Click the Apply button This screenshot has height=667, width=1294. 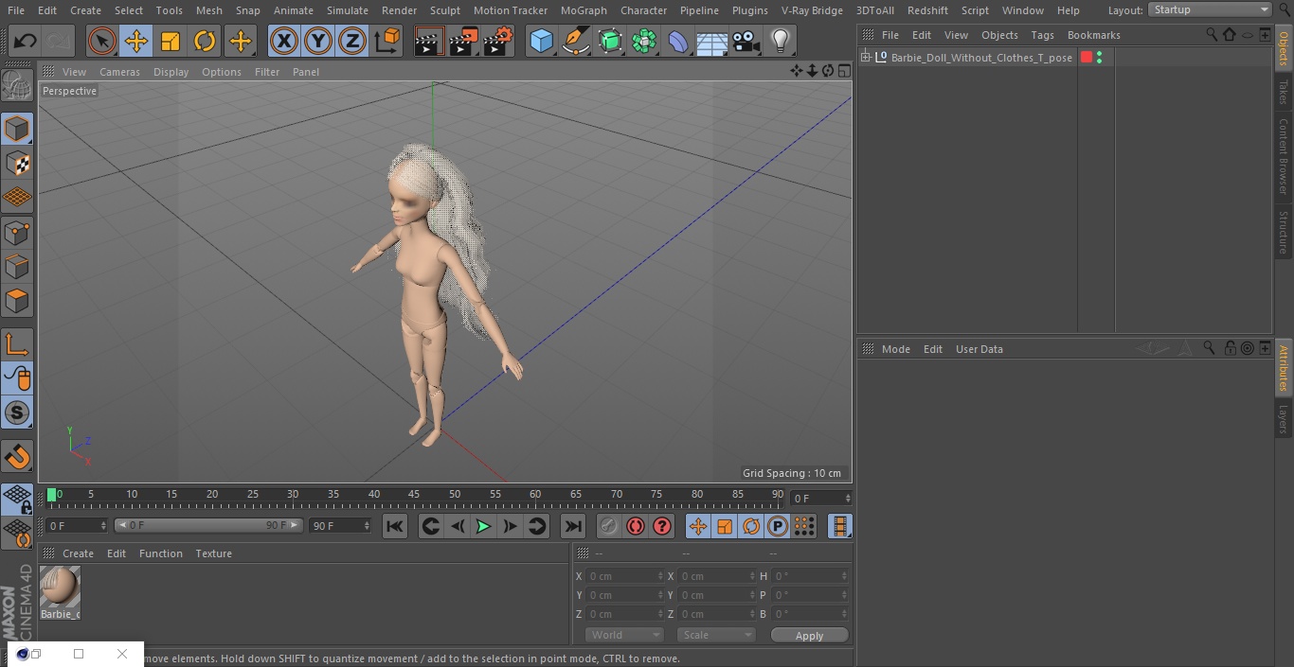point(809,636)
